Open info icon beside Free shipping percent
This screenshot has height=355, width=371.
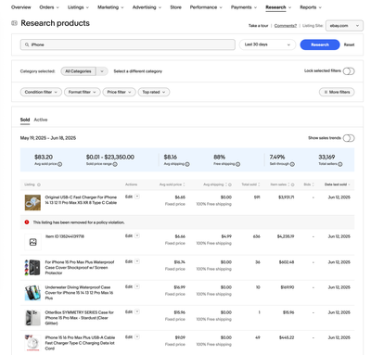click(x=238, y=164)
